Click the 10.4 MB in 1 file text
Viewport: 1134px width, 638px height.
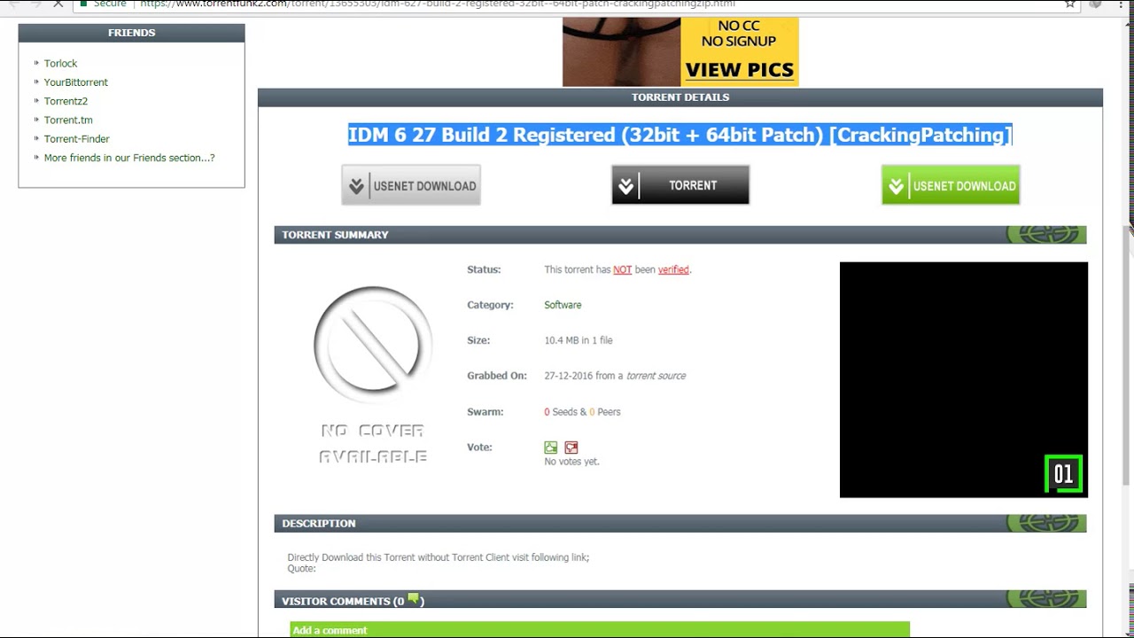[579, 340]
